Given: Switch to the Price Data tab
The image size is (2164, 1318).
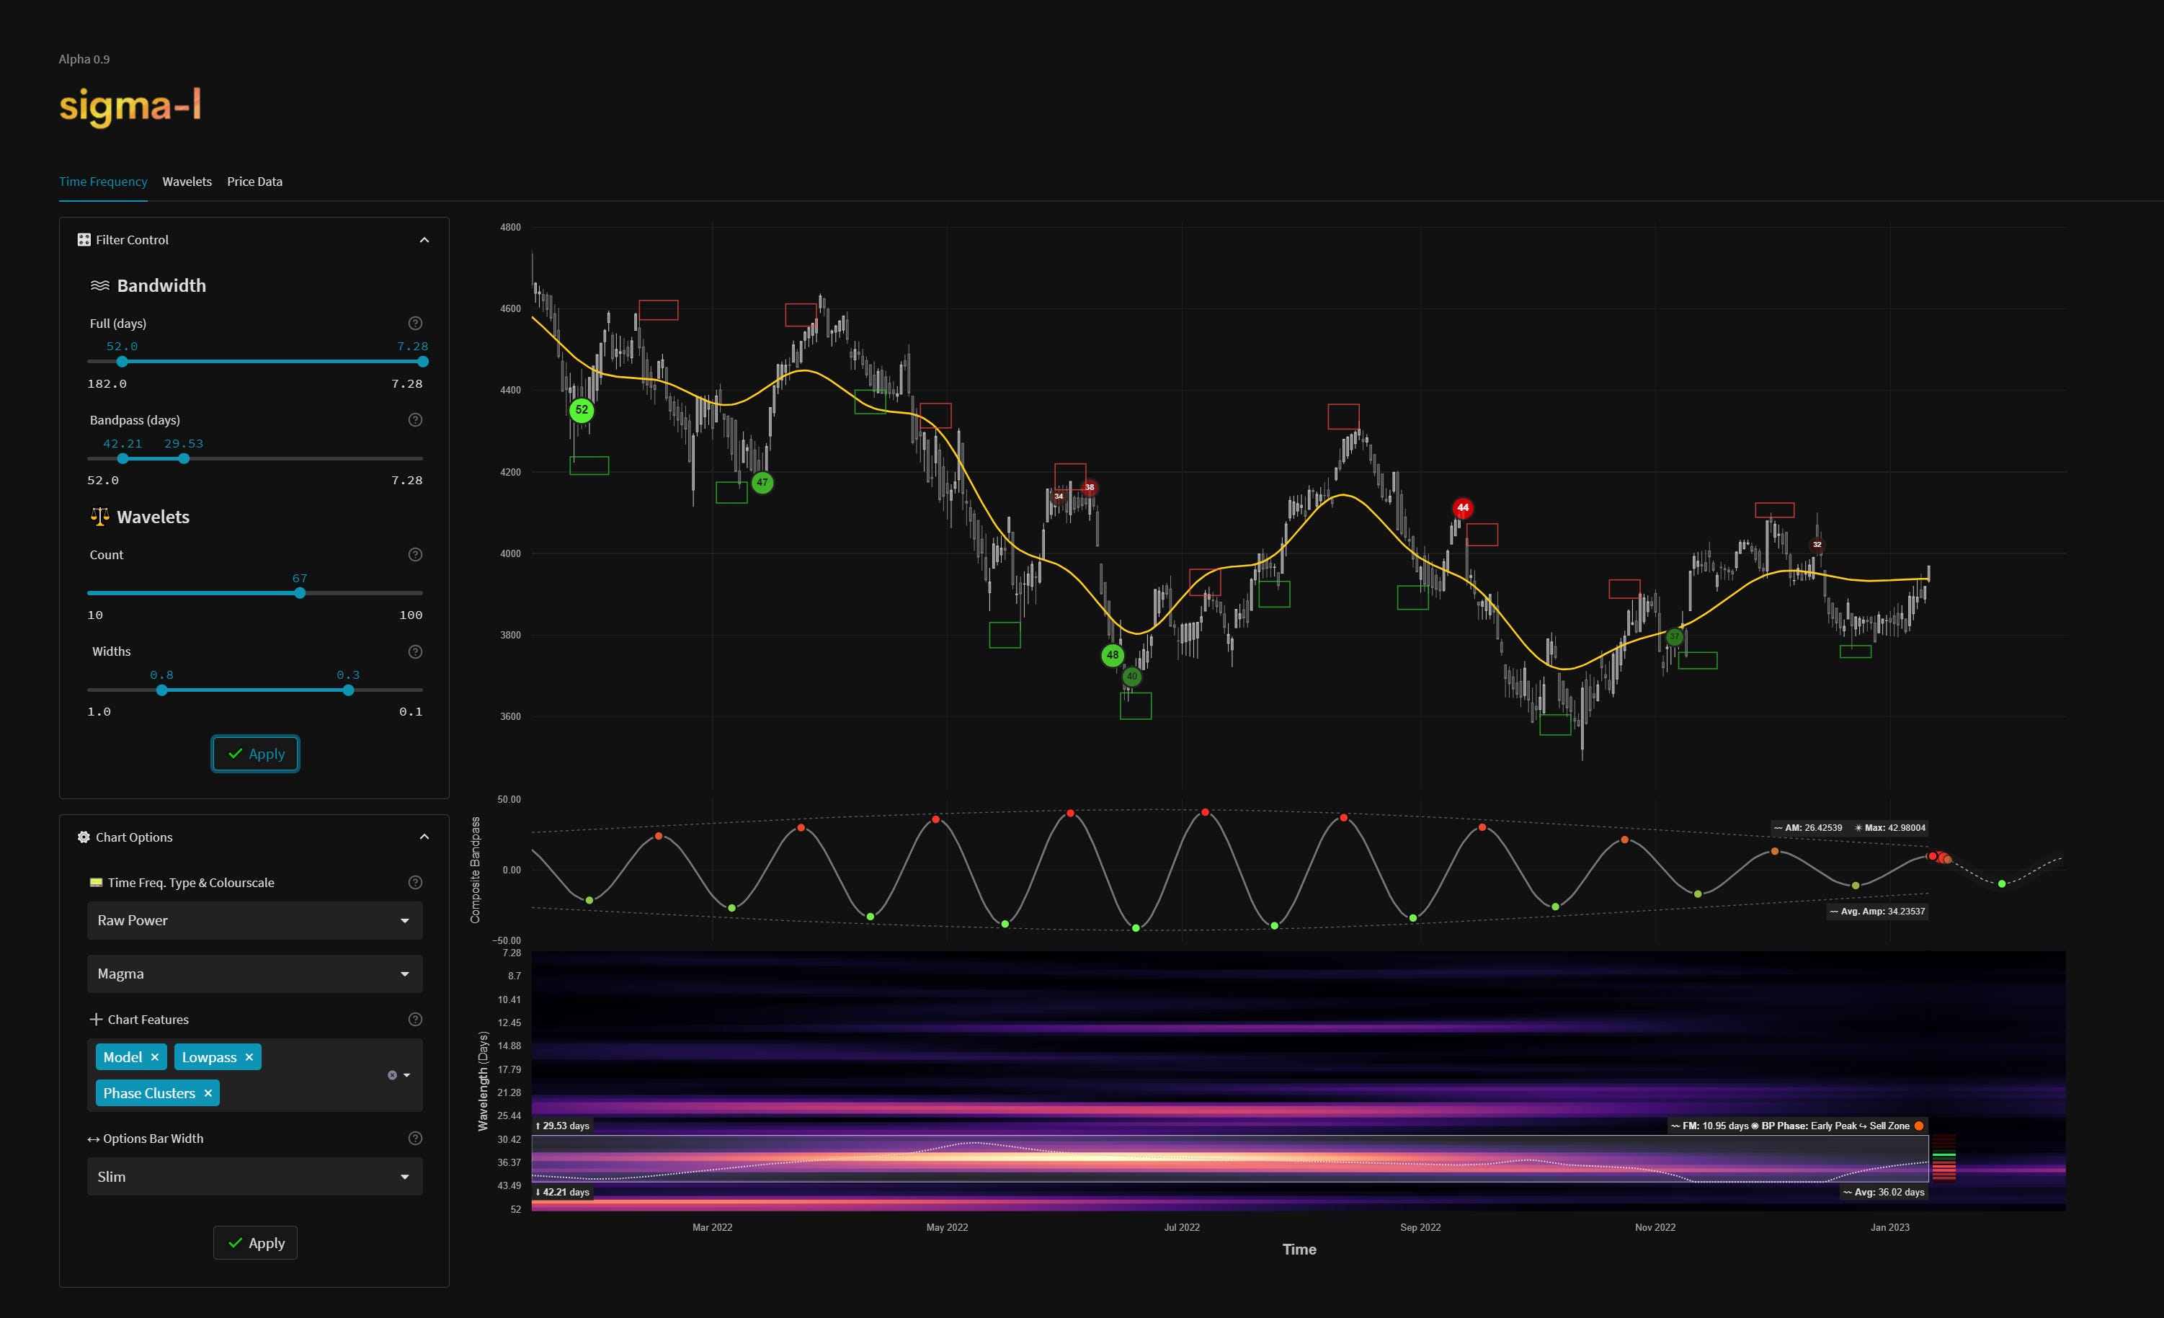Looking at the screenshot, I should point(254,182).
